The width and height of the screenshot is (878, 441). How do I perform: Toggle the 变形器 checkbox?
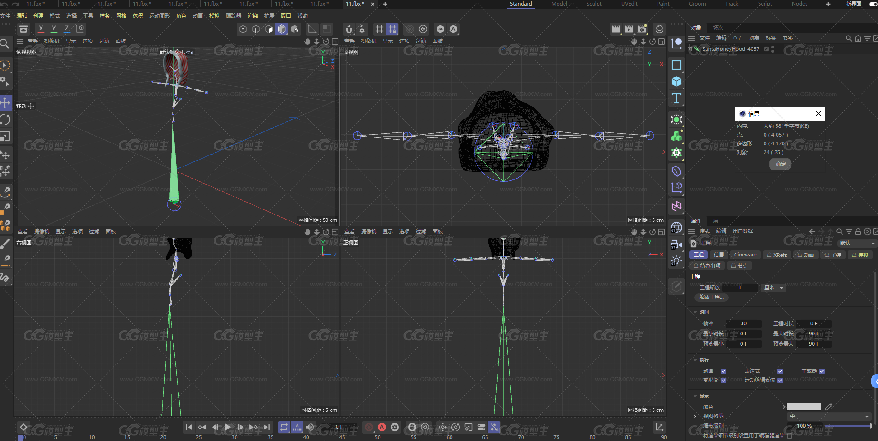coord(724,381)
